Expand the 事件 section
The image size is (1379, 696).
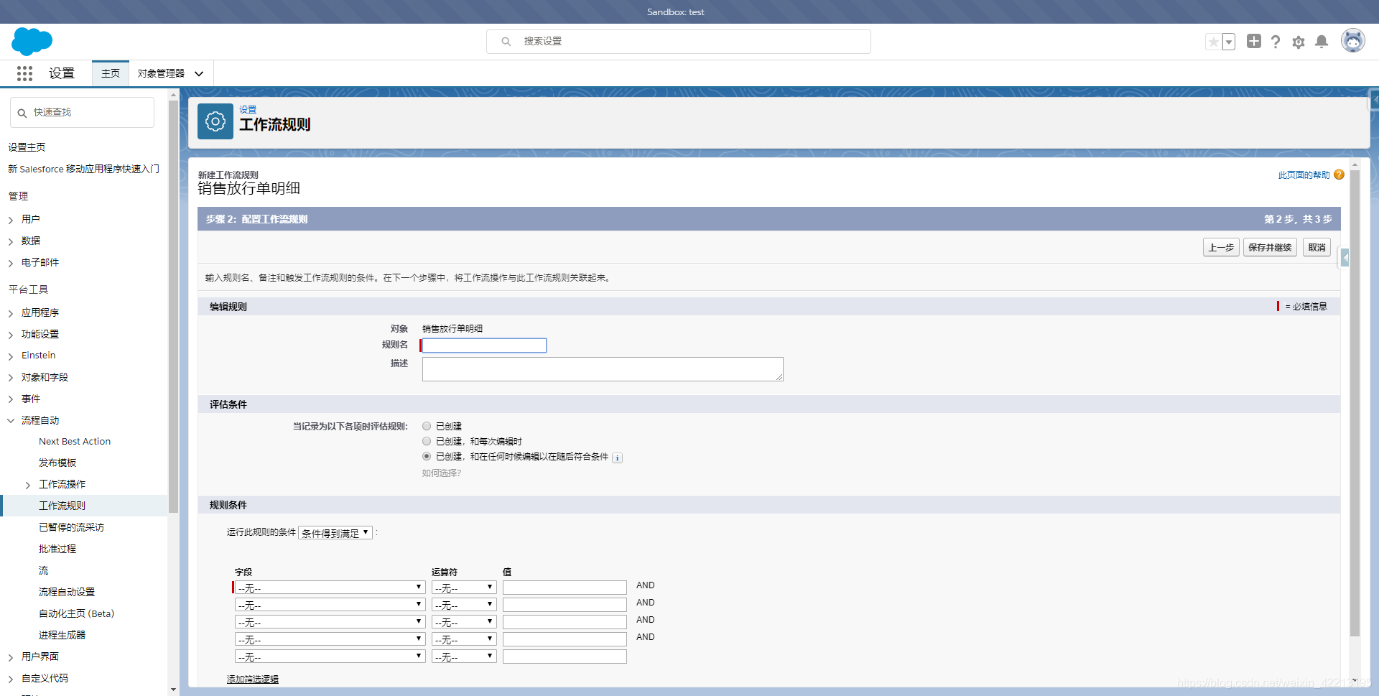11,399
